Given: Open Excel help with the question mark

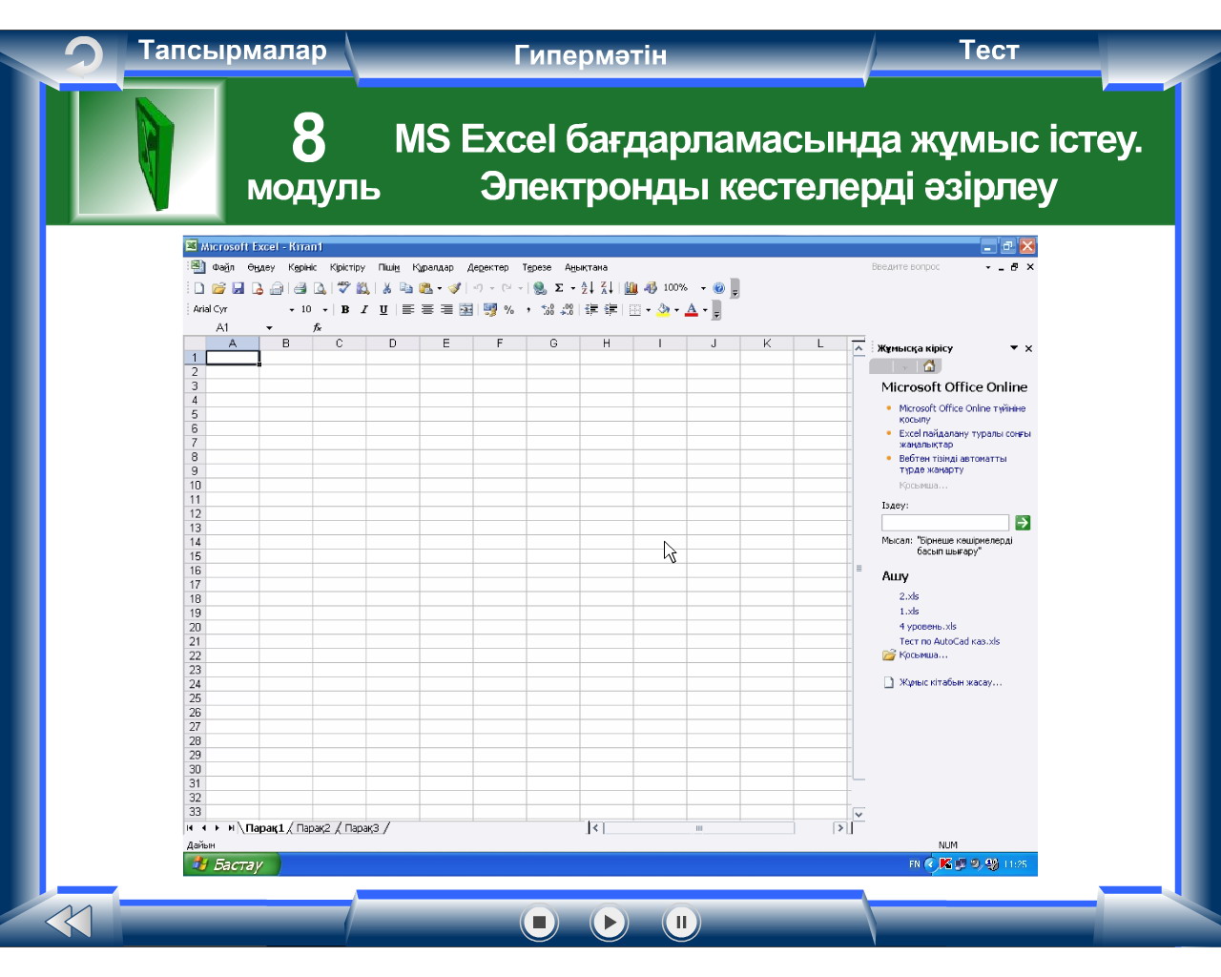Looking at the screenshot, I should click(x=718, y=288).
